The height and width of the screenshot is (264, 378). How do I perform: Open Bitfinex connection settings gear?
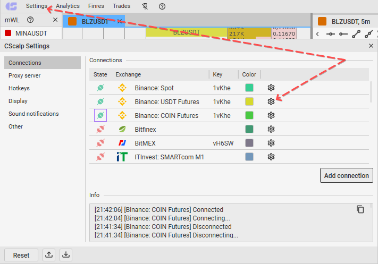[x=271, y=129]
